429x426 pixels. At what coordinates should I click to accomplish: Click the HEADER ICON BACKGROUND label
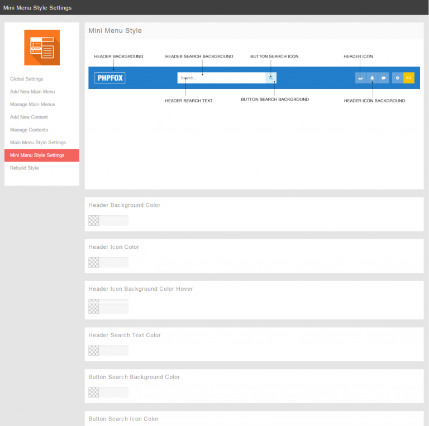(375, 101)
